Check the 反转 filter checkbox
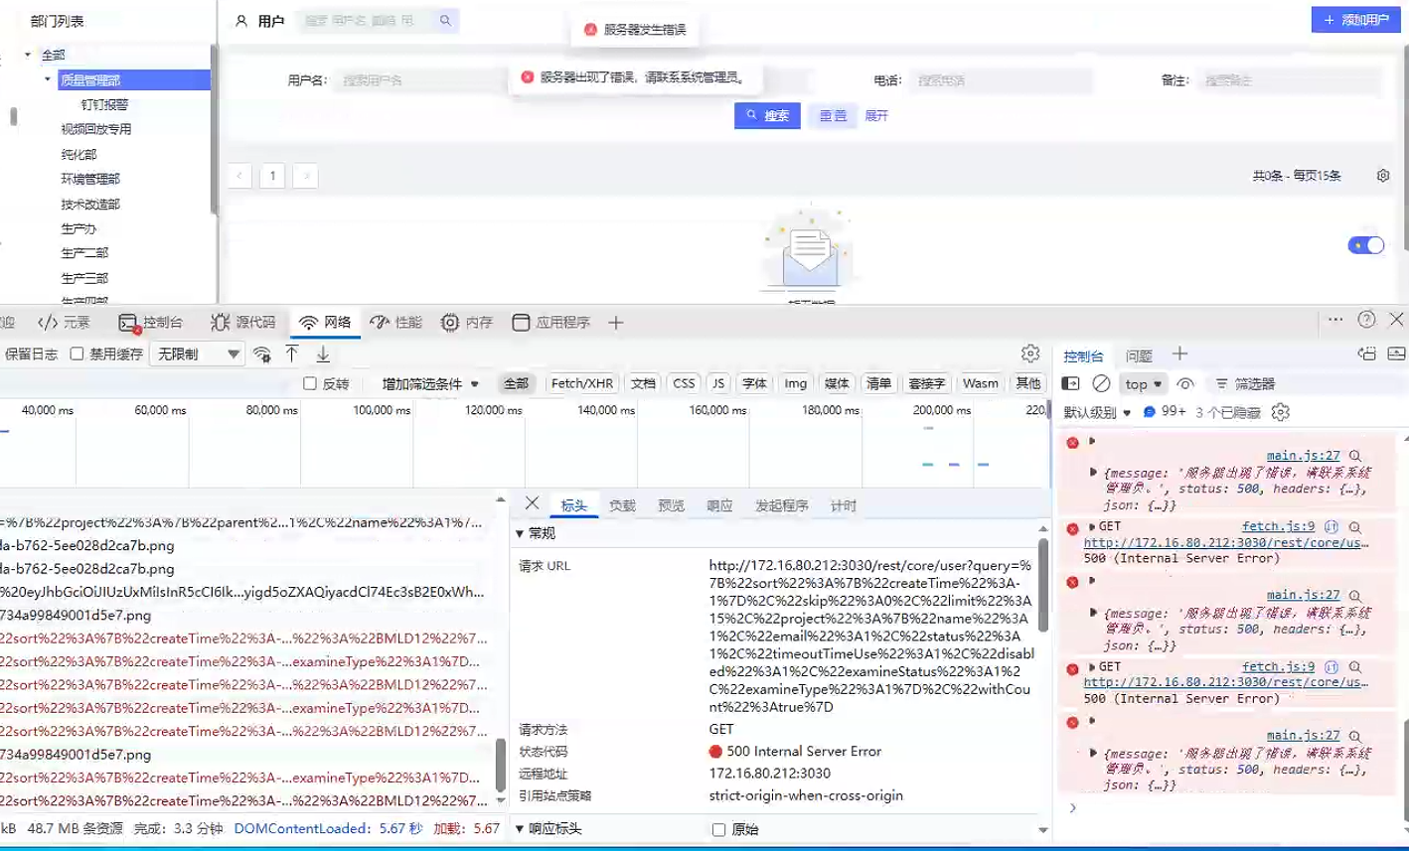 point(310,384)
